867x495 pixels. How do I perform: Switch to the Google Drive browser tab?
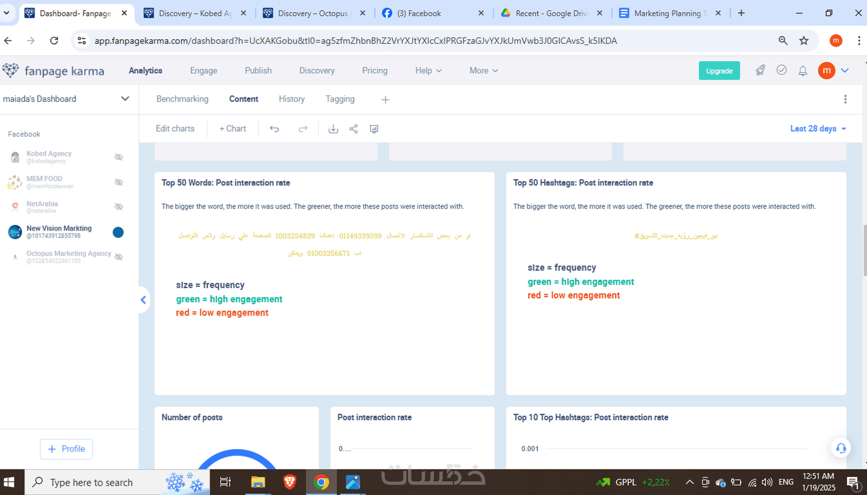pyautogui.click(x=552, y=13)
